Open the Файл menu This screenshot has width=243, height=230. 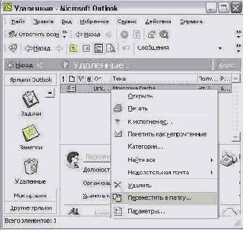(x=18, y=21)
